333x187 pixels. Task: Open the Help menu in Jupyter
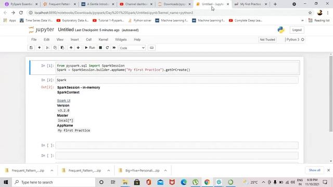pos(137,39)
